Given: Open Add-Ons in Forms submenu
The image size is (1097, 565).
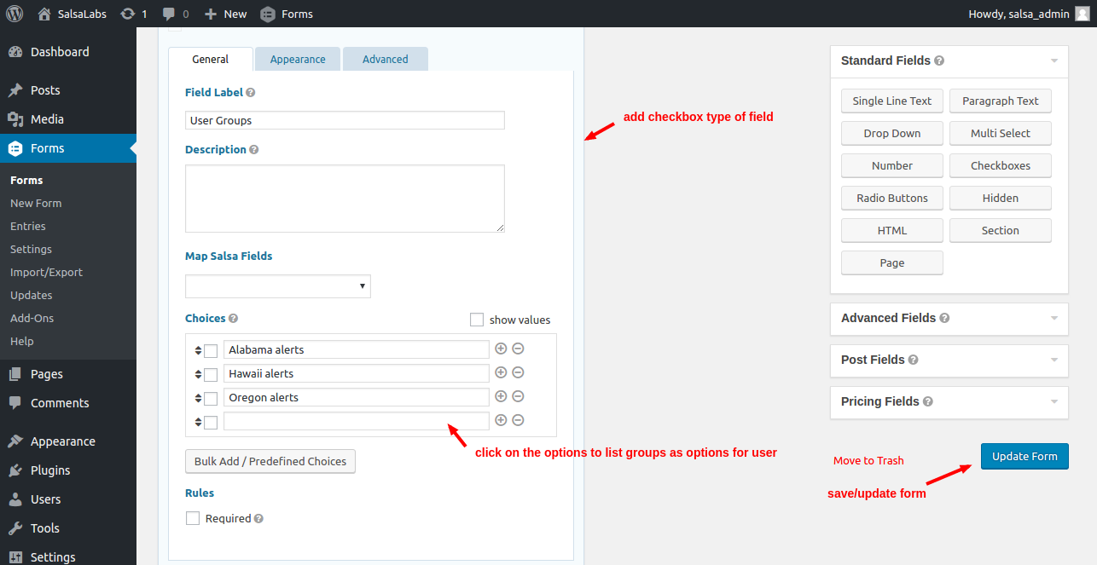Looking at the screenshot, I should click(32, 318).
